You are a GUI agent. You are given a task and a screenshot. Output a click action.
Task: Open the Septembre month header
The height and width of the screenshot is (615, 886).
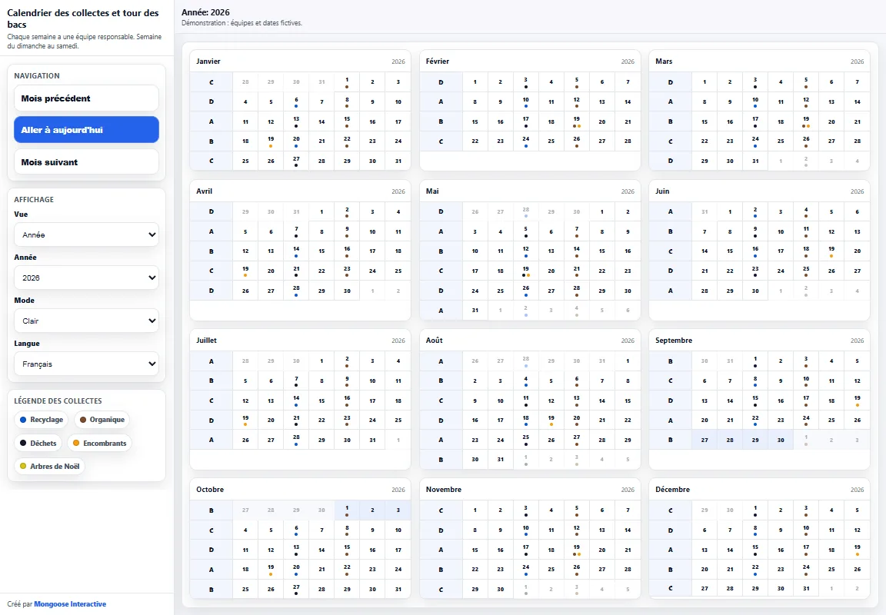tap(759, 341)
